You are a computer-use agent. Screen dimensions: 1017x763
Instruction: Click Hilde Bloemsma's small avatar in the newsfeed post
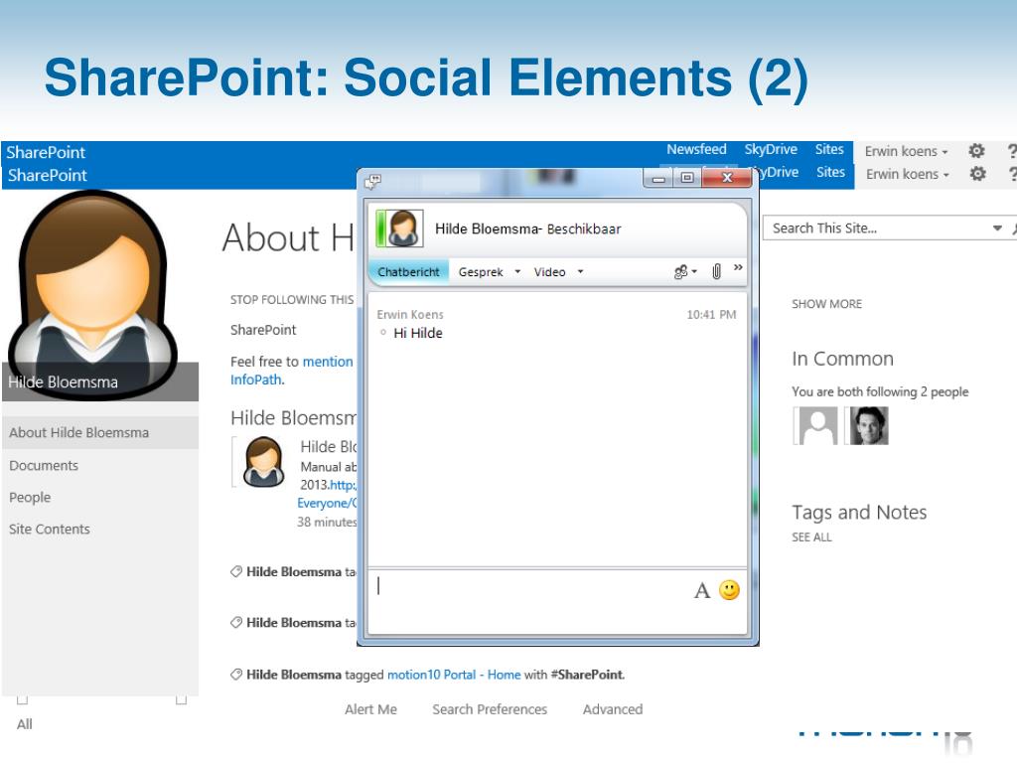263,461
